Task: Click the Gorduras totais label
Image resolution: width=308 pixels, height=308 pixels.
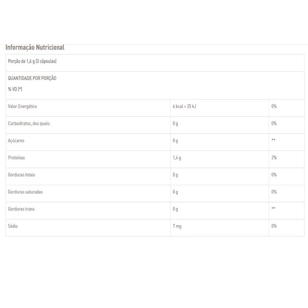Action: tap(22, 175)
